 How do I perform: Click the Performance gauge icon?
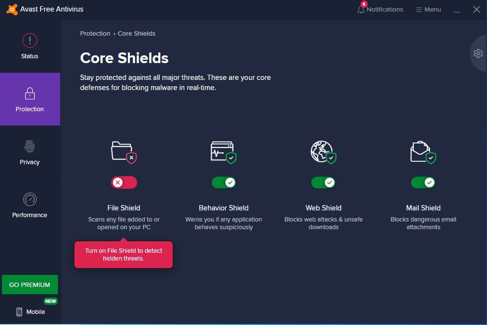[30, 199]
